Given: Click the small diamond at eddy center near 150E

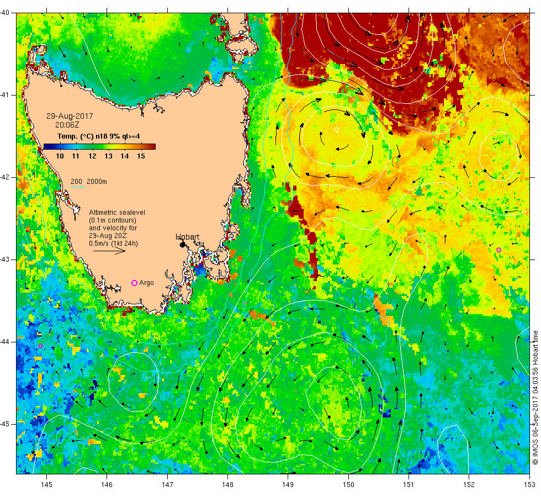Looking at the screenshot, I should pos(337,130).
